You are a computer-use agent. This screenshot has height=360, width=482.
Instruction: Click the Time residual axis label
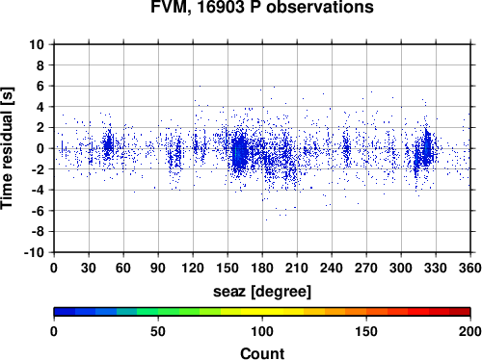click(x=7, y=148)
